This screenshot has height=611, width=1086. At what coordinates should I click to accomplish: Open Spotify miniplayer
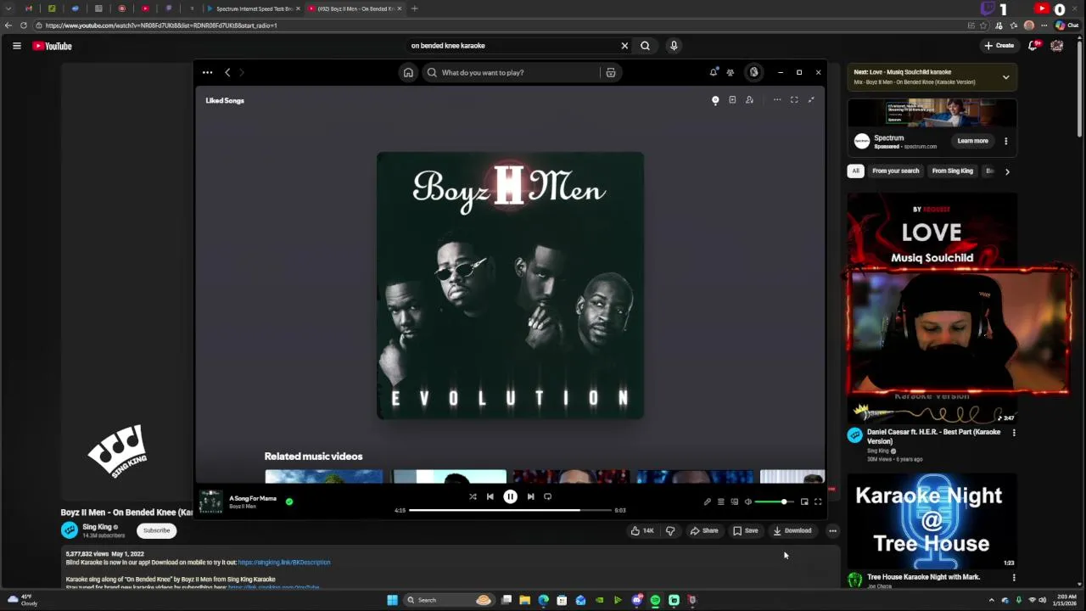(x=804, y=502)
